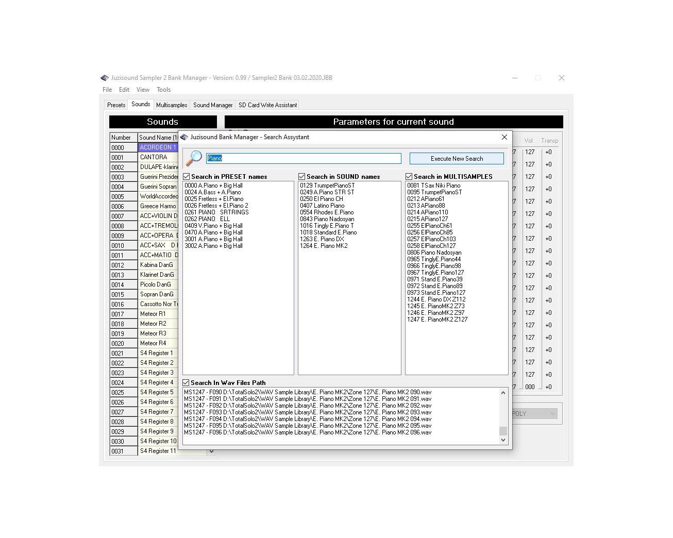The width and height of the screenshot is (673, 538).
Task: Switch to the Multisamples tab
Action: click(x=172, y=105)
